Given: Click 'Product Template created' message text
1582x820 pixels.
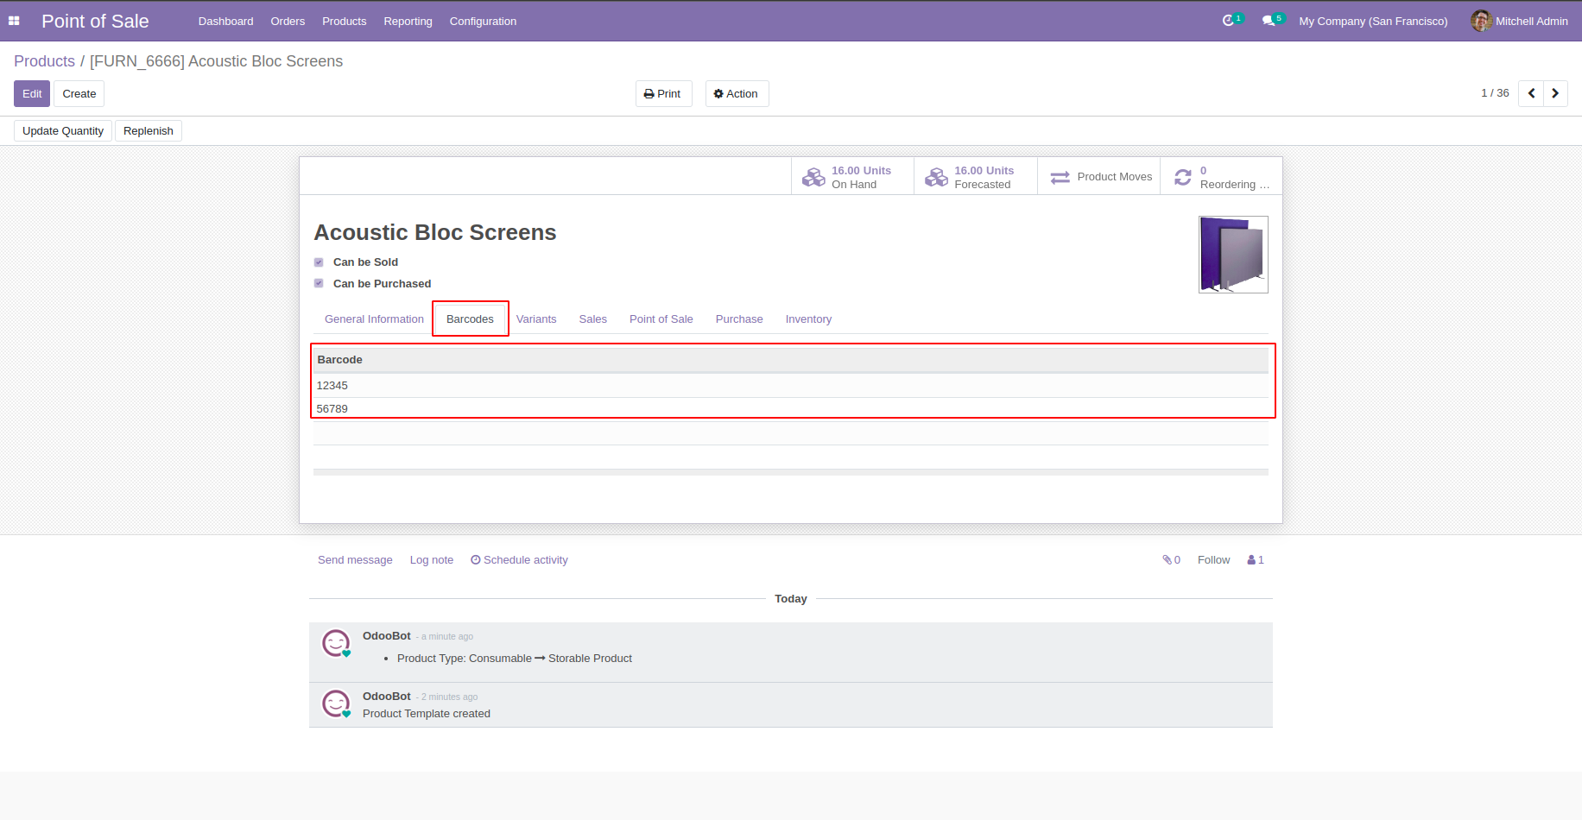Looking at the screenshot, I should tap(427, 714).
